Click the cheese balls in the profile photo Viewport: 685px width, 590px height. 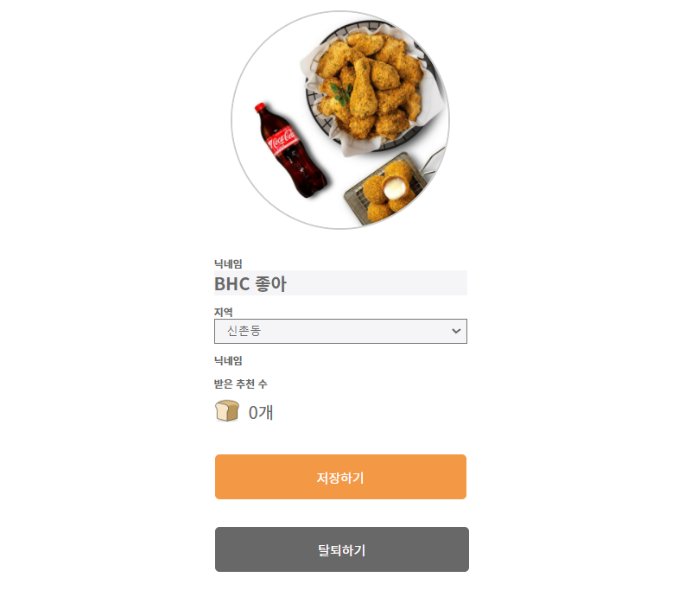click(388, 191)
